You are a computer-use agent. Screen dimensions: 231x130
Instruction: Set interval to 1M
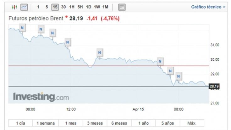tap(105, 7)
